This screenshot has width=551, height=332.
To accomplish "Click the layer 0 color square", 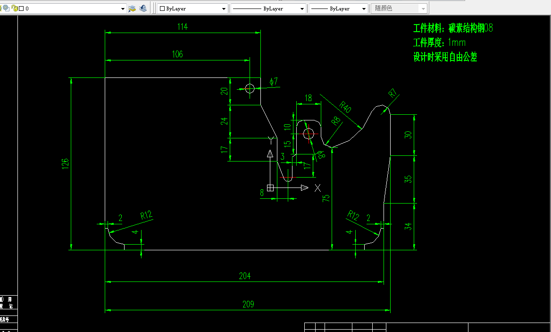I will click(x=21, y=9).
